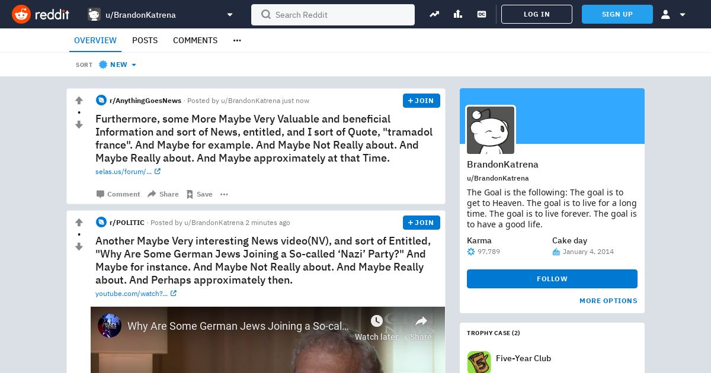Viewport: 711px width, 373px height.
Task: Open the All bar-chart icon in header
Action: [458, 14]
